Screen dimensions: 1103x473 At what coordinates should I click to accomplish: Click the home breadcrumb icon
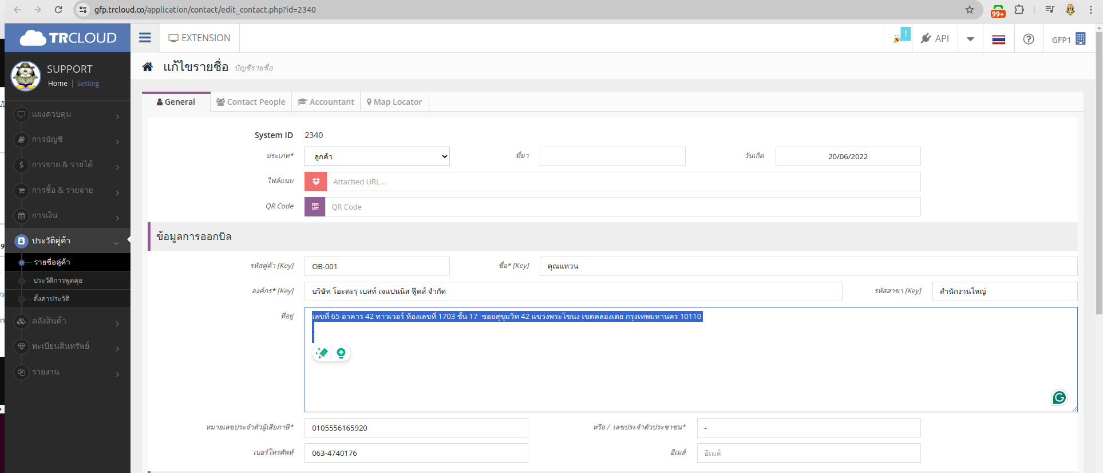coord(147,67)
